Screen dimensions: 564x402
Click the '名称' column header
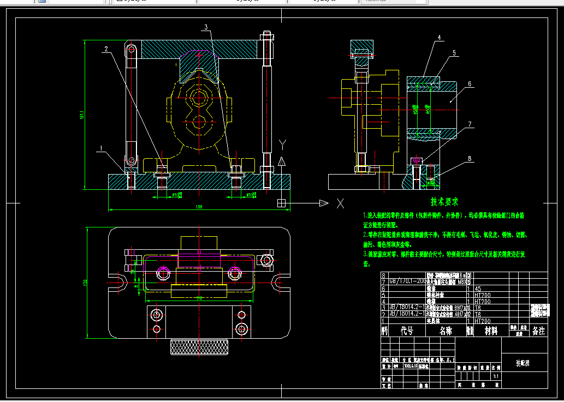tap(446, 331)
